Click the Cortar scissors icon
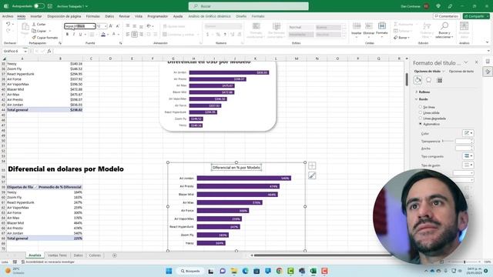 point(34,24)
